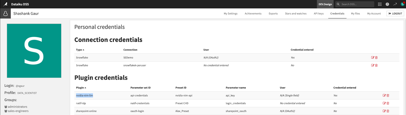Viewport: 406px width, 115px height.
Task: Click the user silhouette profile icon
Action: 6,14
